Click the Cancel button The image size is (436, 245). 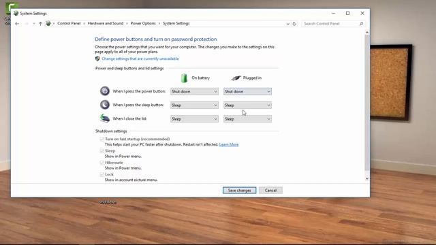click(x=270, y=191)
